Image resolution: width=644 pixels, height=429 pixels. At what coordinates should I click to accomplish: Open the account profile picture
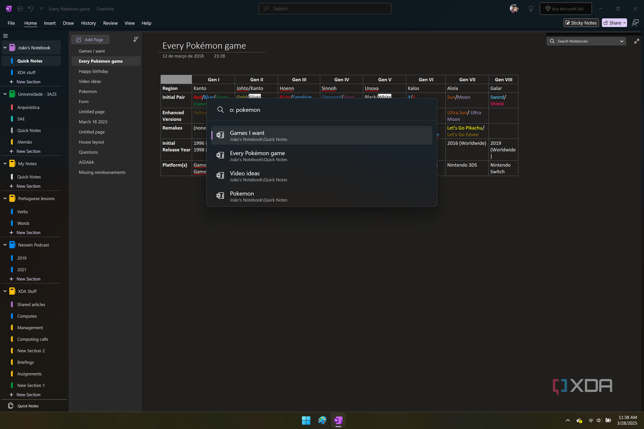click(x=514, y=9)
